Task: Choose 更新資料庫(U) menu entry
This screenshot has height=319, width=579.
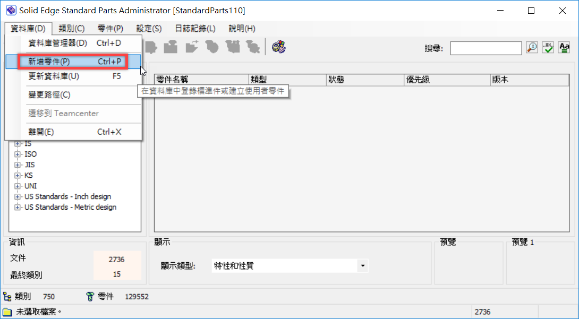Action: tap(73, 76)
